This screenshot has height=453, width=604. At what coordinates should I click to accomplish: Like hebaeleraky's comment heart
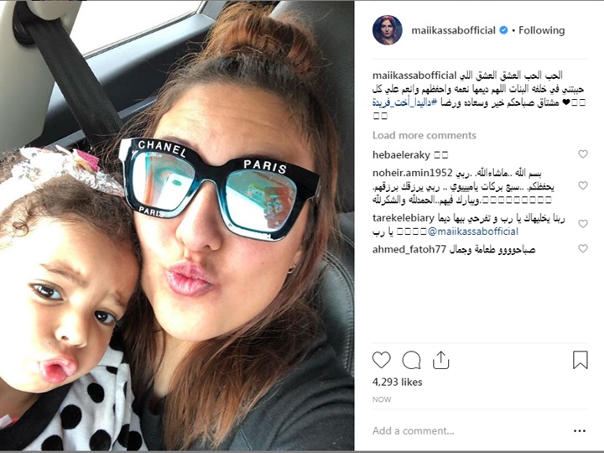click(x=583, y=154)
